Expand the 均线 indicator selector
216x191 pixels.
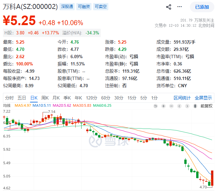[7, 106]
